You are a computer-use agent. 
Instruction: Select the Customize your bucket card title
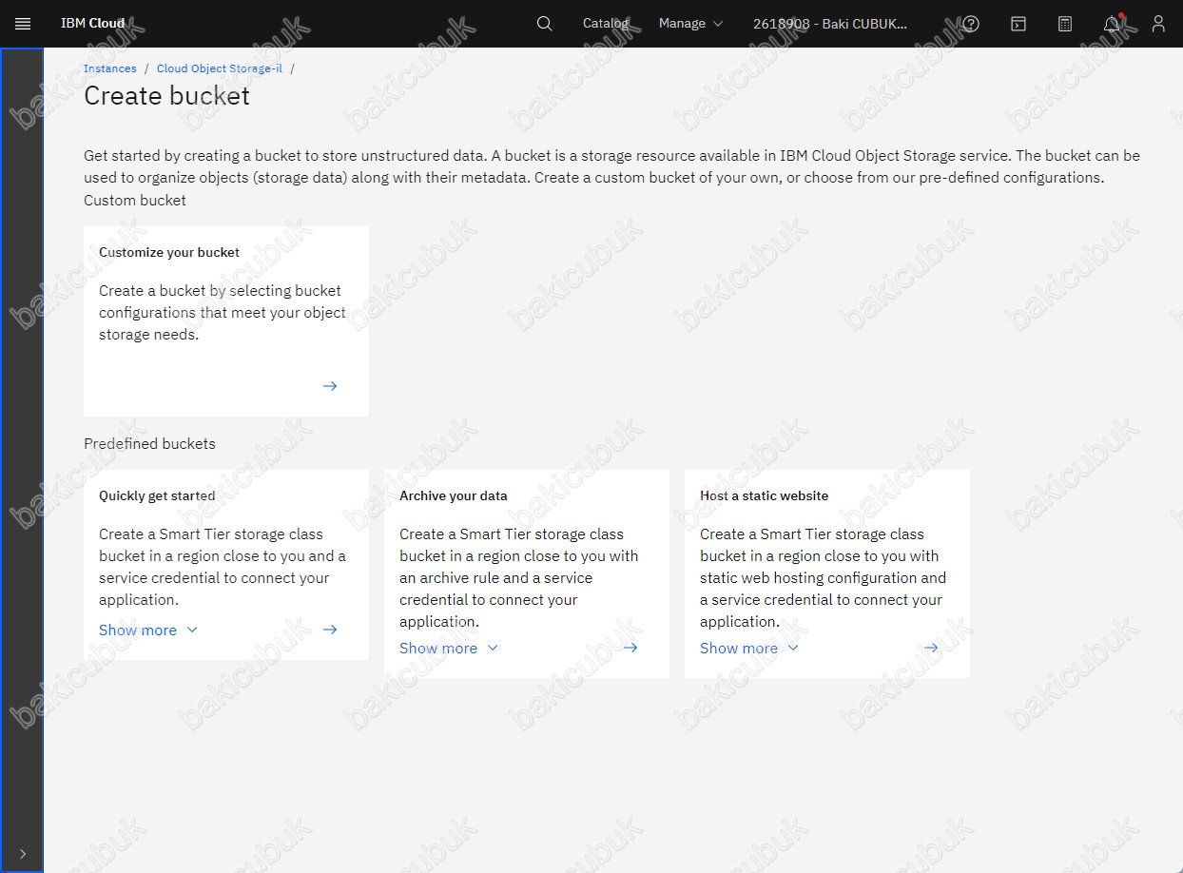click(169, 252)
